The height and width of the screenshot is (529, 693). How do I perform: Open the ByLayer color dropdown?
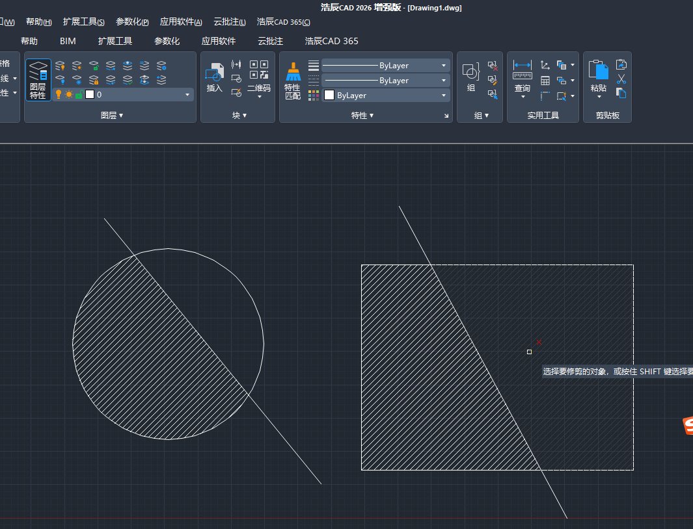point(444,96)
